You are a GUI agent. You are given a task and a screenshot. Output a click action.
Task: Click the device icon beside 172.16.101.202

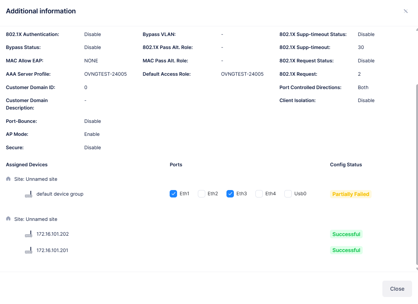[x=29, y=234]
